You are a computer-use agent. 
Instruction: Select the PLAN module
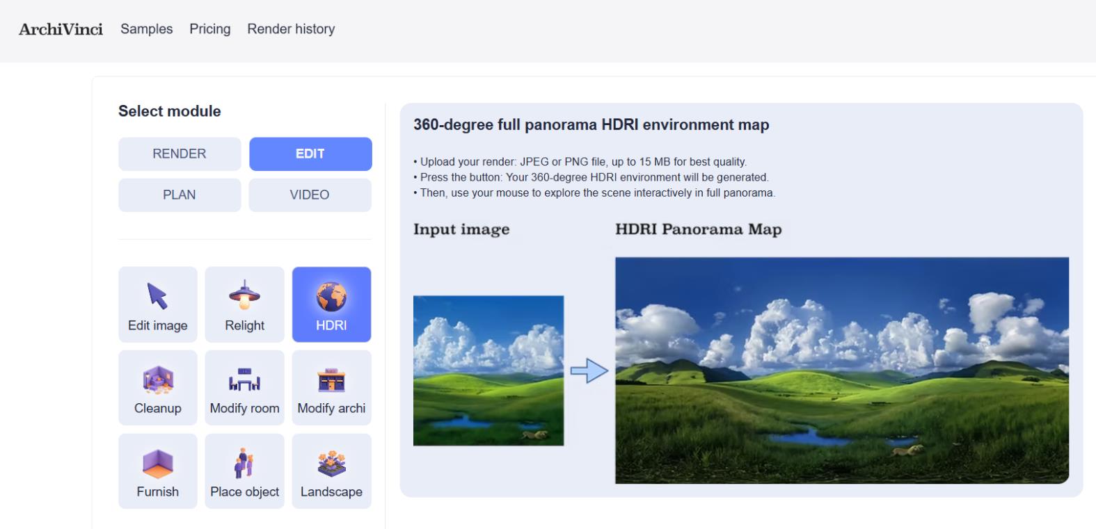(x=180, y=195)
